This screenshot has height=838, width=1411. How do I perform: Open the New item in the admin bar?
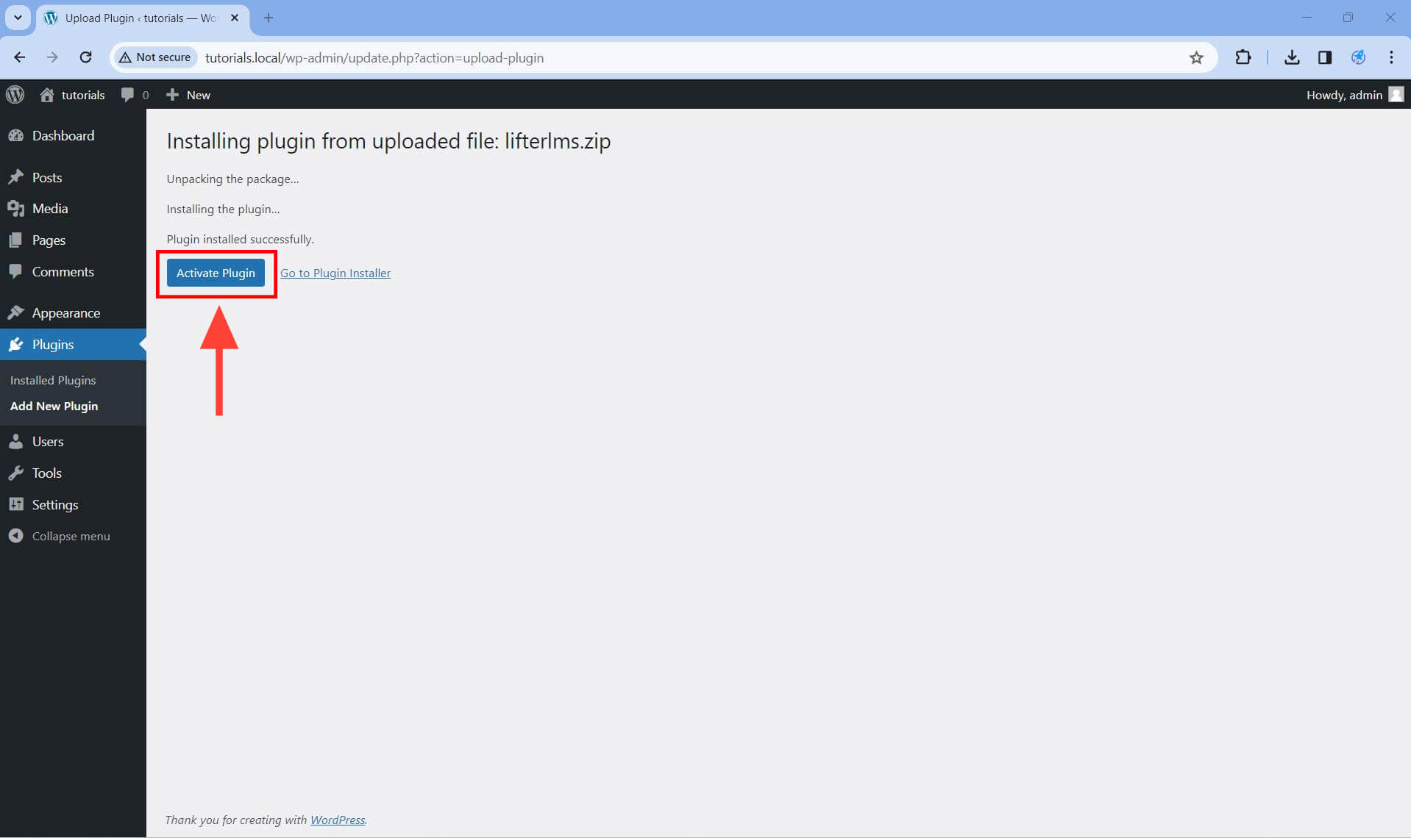(x=187, y=94)
